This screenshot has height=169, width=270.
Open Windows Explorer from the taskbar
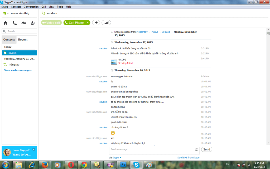pyautogui.click(x=19, y=165)
